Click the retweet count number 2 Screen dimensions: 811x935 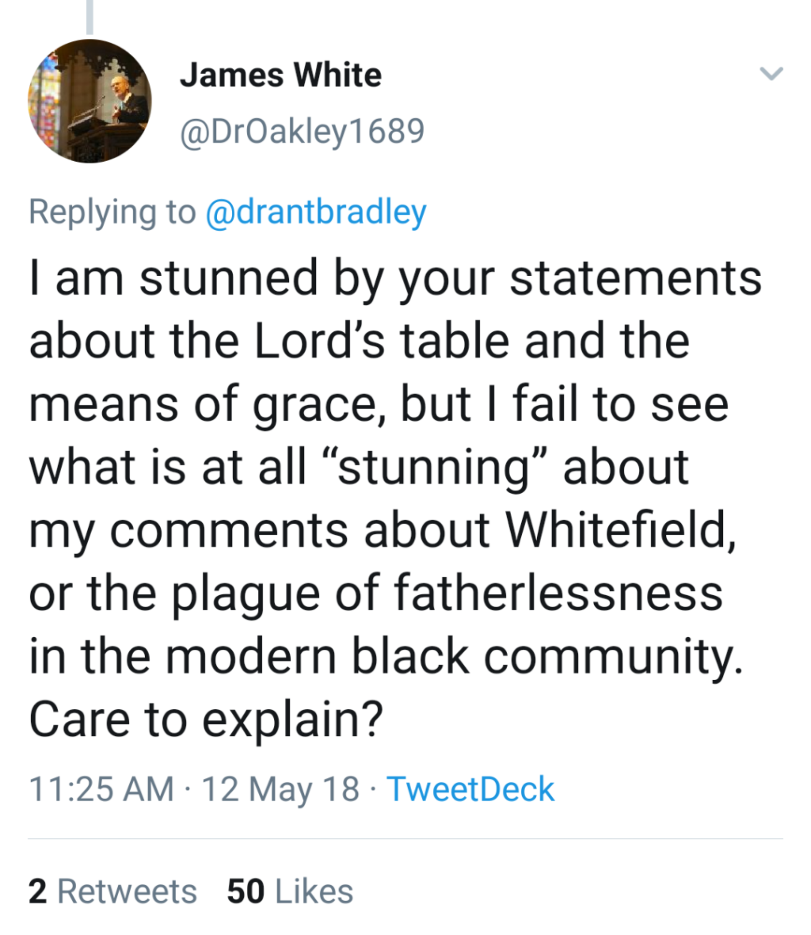click(37, 891)
